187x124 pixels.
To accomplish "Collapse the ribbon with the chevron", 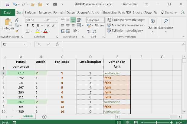I will click(183, 37).
